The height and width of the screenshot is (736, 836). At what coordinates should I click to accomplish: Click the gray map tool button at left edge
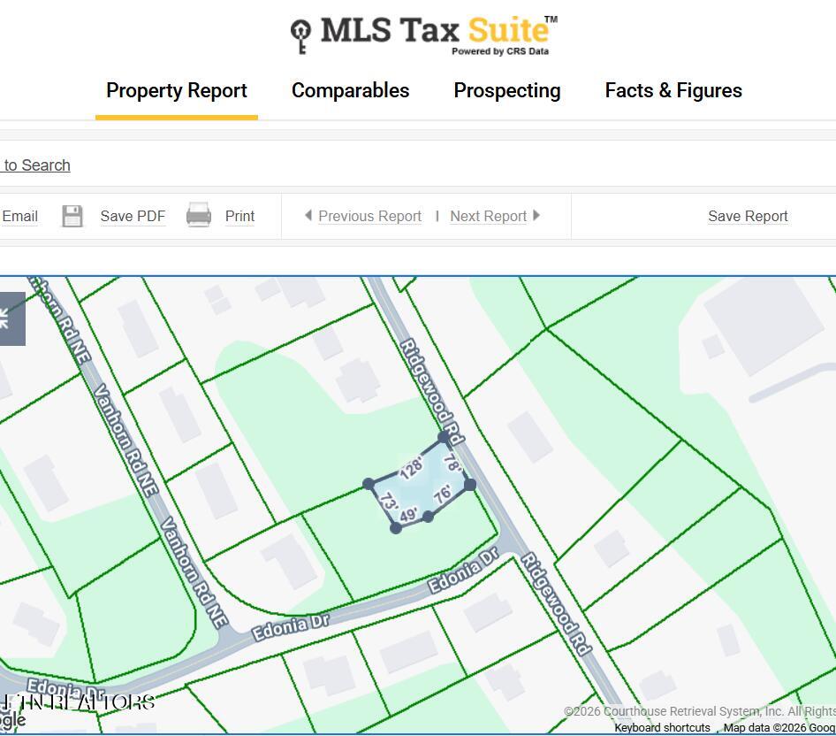point(12,318)
